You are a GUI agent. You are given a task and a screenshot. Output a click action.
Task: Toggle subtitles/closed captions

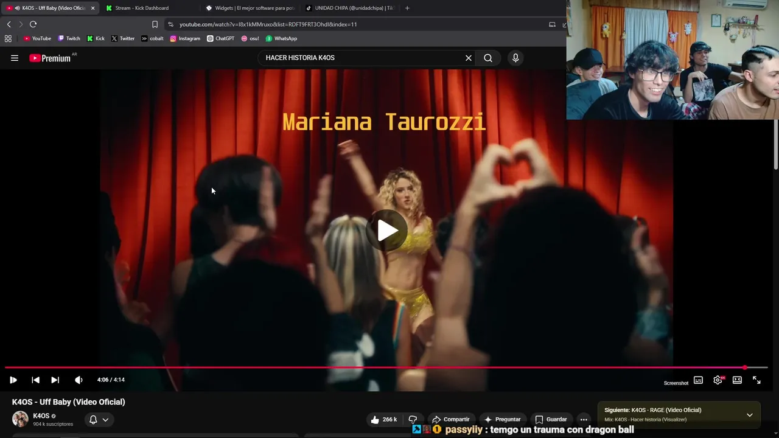pyautogui.click(x=698, y=380)
